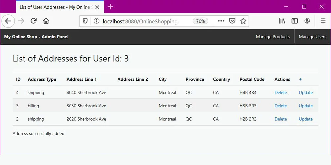
Task: Bookmark this page with the star icon
Action: point(243,21)
